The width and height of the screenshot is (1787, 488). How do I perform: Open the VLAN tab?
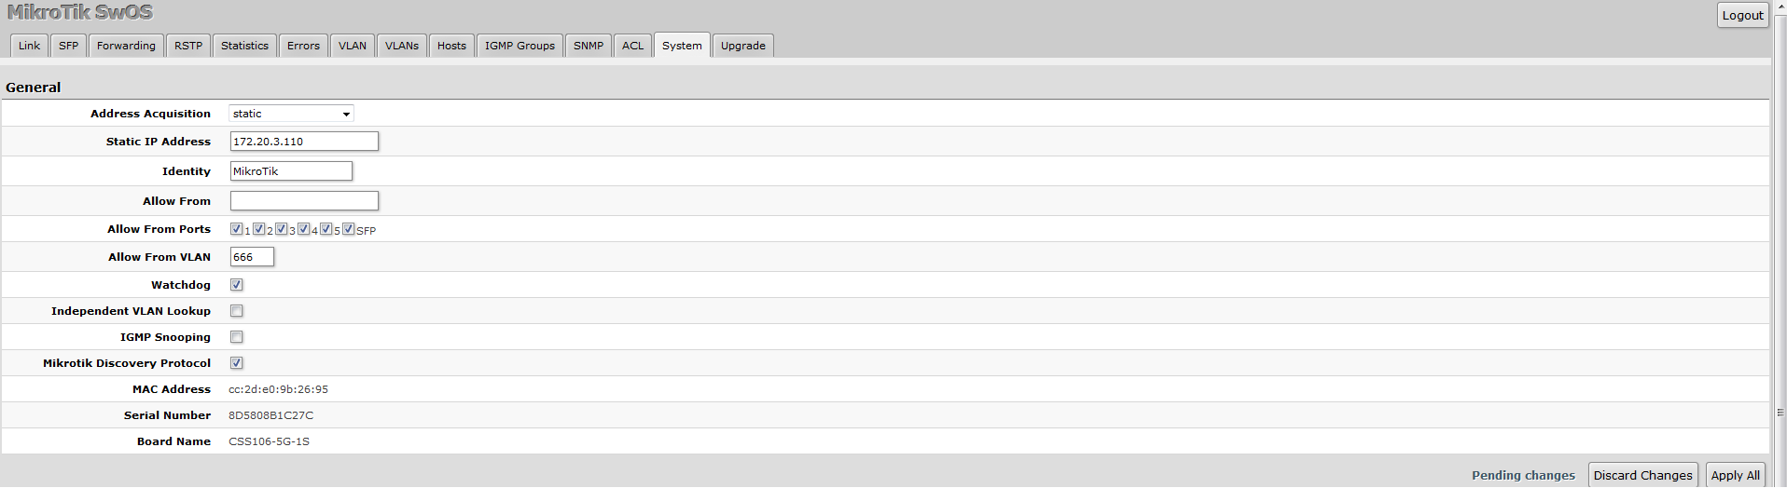(353, 46)
